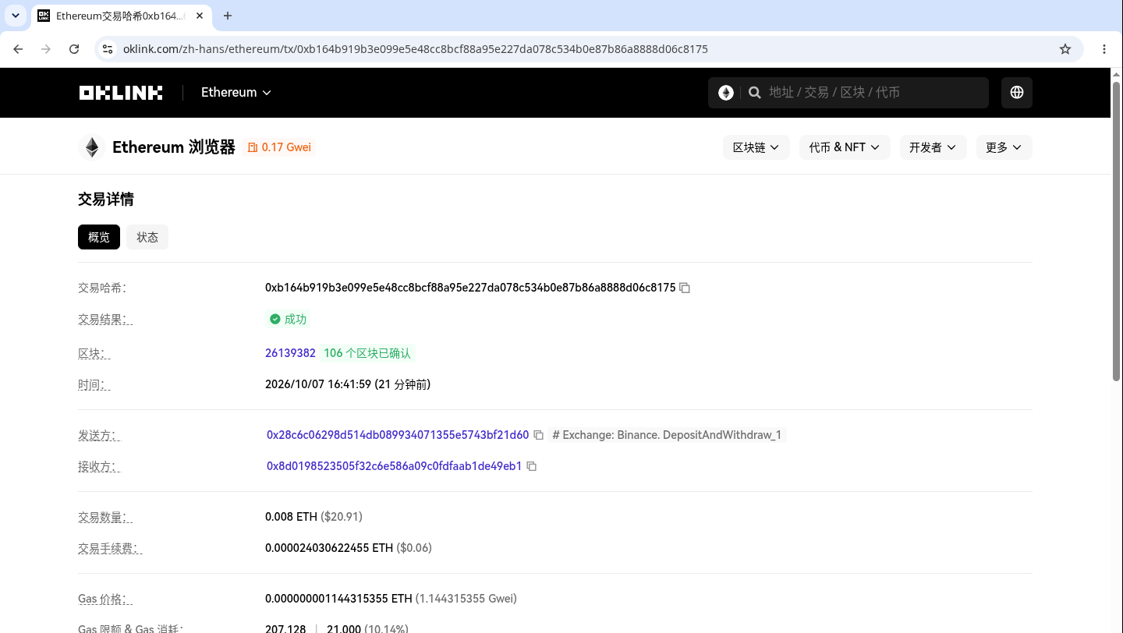Click the 成功 status badge

[288, 319]
